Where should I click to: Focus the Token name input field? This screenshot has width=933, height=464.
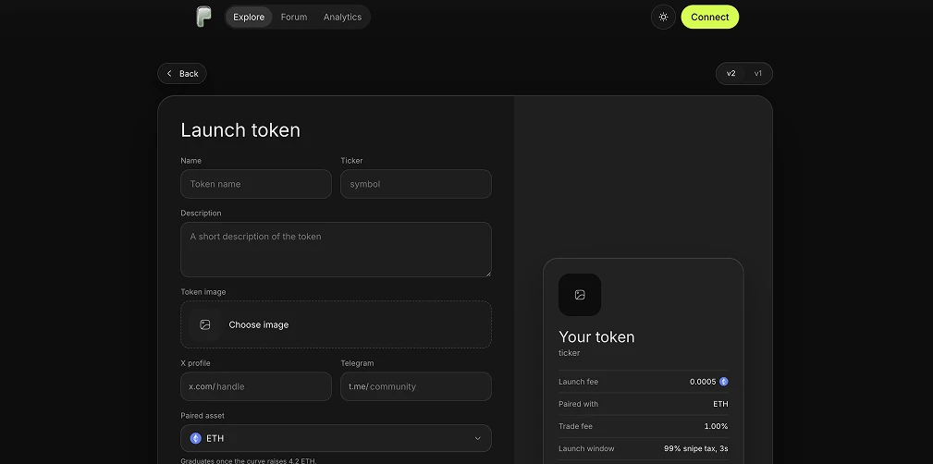click(x=256, y=184)
